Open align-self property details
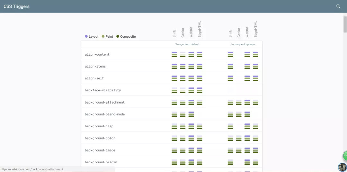The height and width of the screenshot is (172, 347). tap(94, 78)
